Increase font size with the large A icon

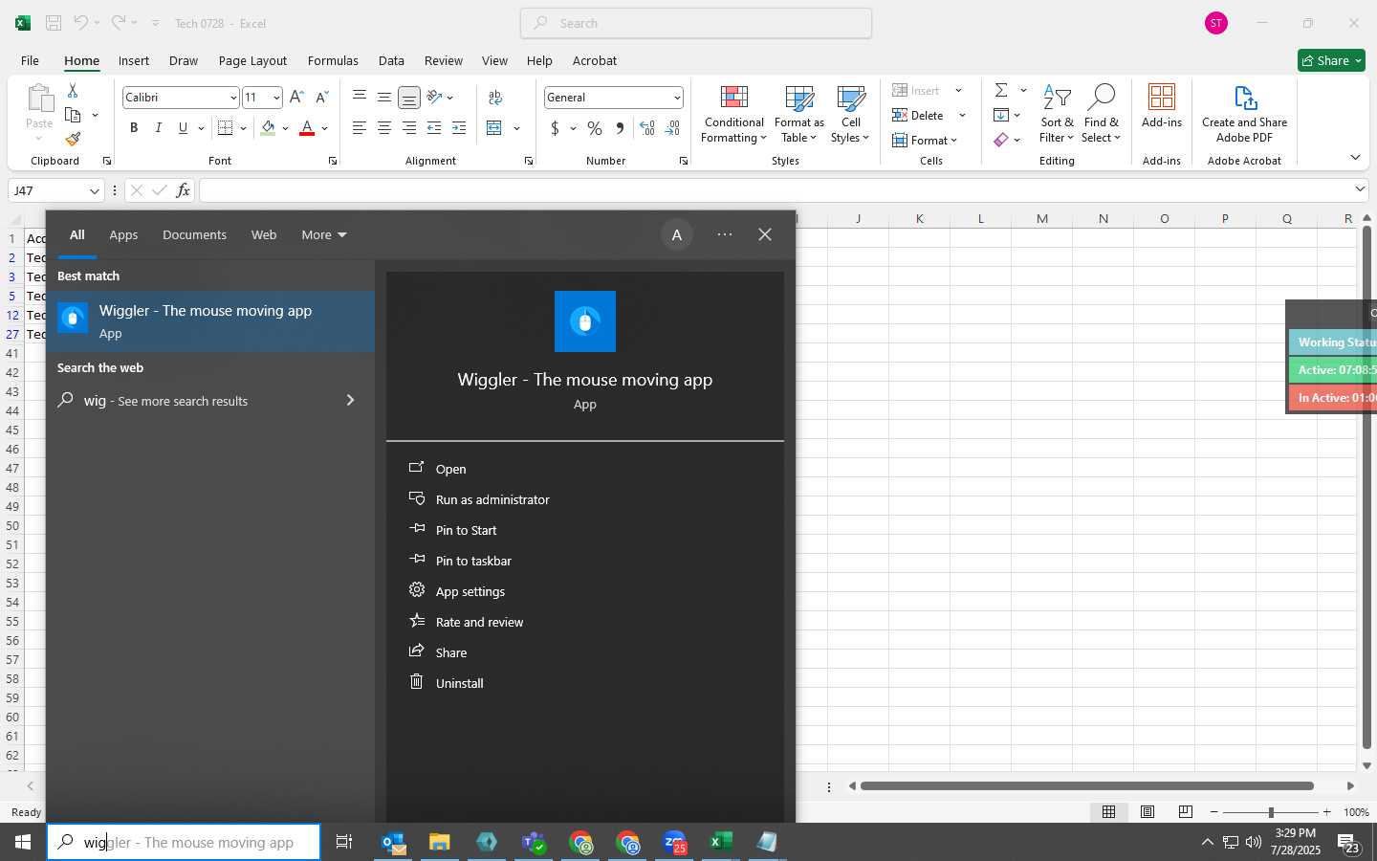pos(296,98)
